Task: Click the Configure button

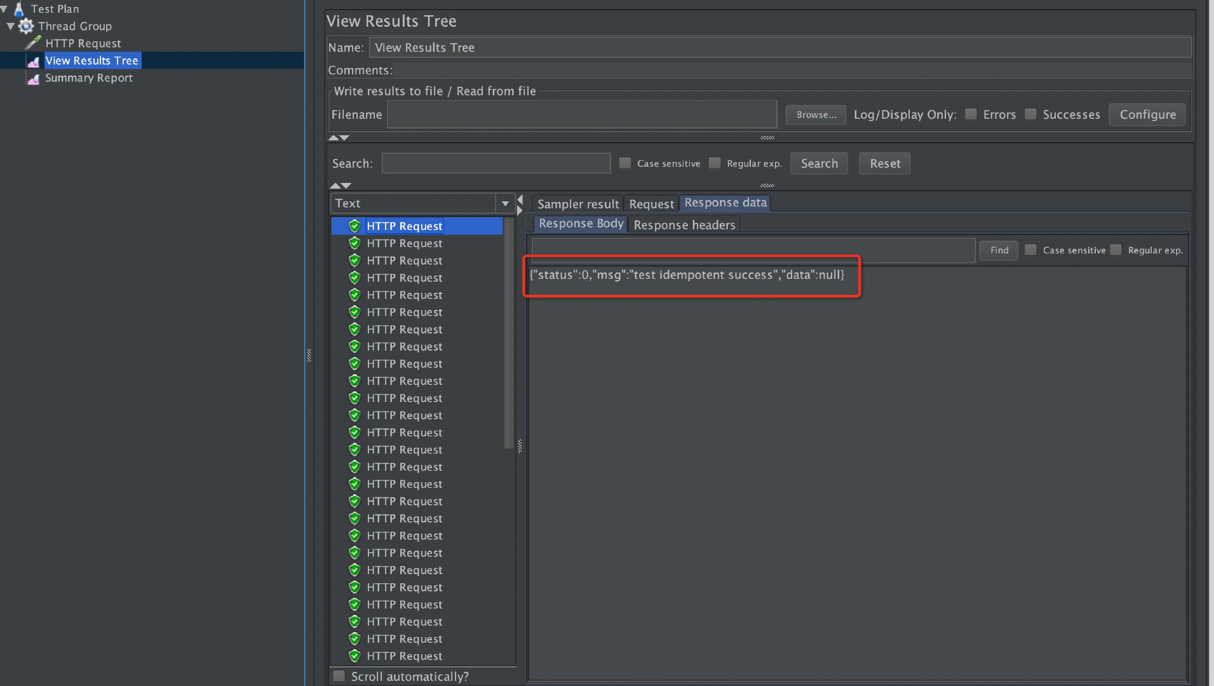Action: [x=1147, y=115]
